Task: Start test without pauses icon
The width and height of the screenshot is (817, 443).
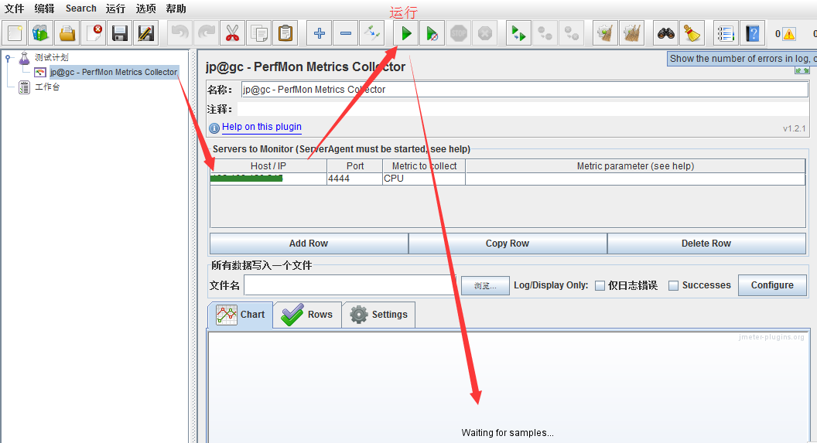Action: (432, 33)
